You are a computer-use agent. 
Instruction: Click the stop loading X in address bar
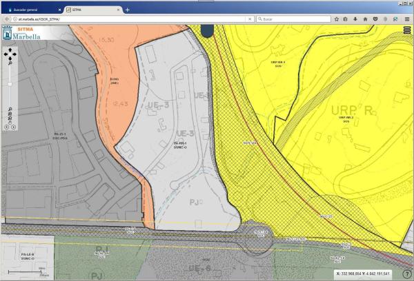[250, 19]
